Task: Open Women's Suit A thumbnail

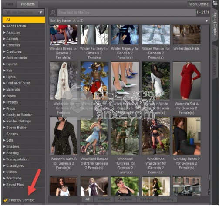Action: click(187, 81)
